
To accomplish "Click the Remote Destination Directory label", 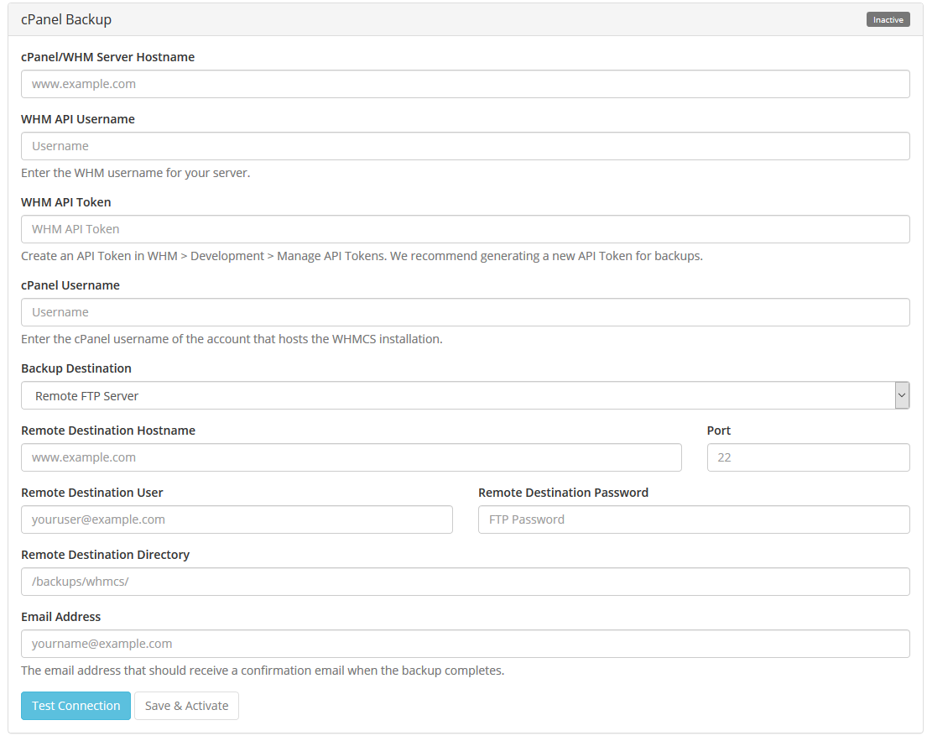I will (105, 555).
